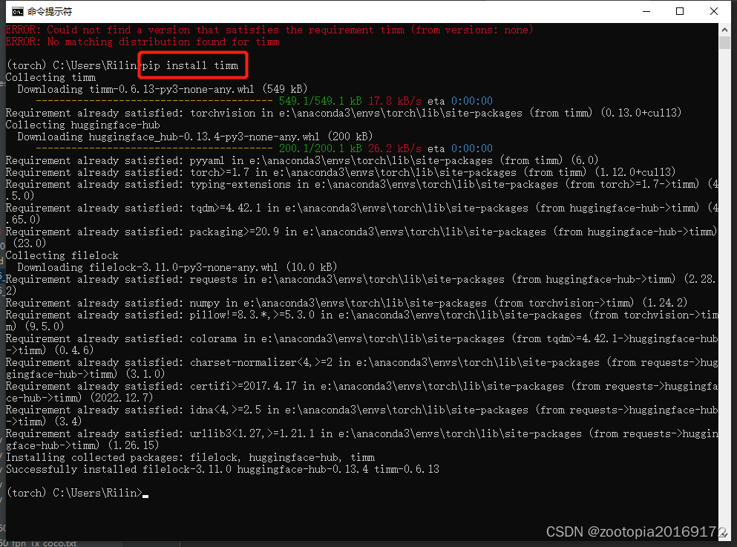The image size is (737, 547).
Task: Click the vertical scrollbar thumb
Action: (x=724, y=43)
